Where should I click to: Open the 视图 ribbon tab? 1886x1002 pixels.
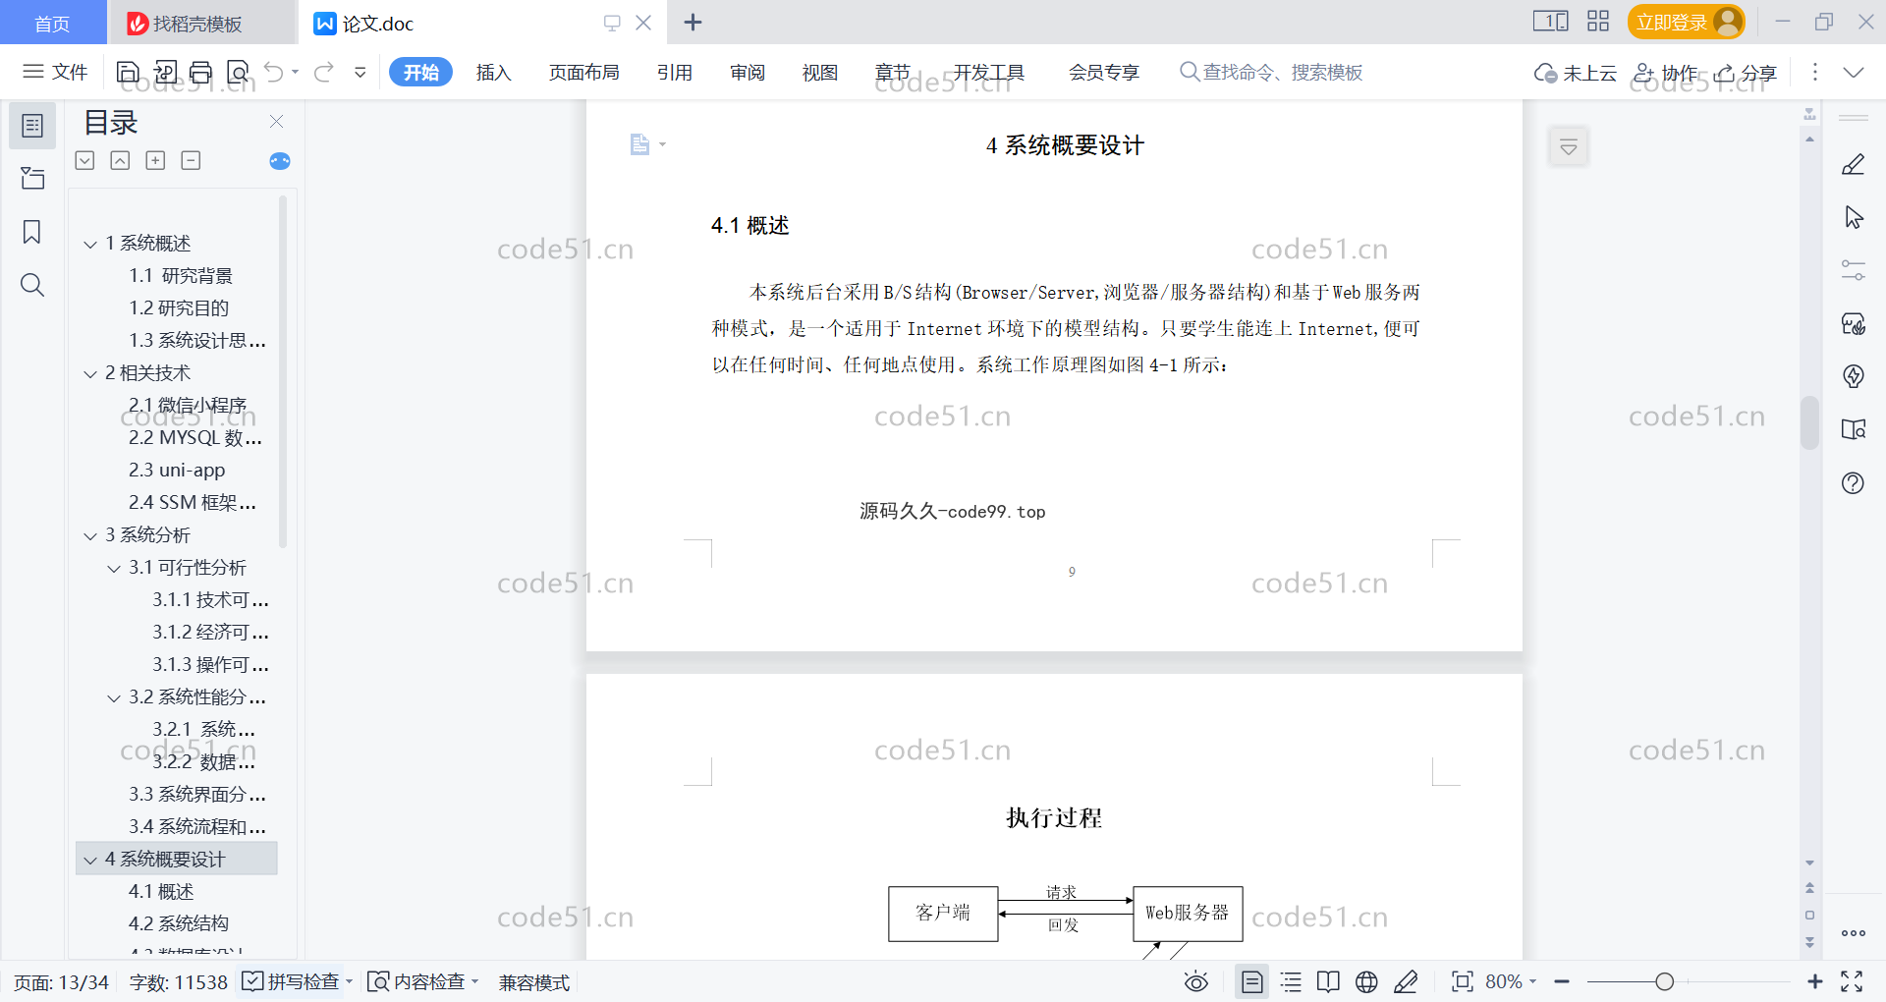click(x=820, y=72)
